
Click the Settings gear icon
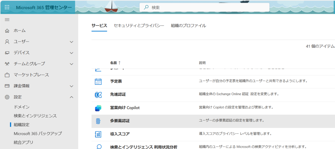pyautogui.click(x=7, y=97)
